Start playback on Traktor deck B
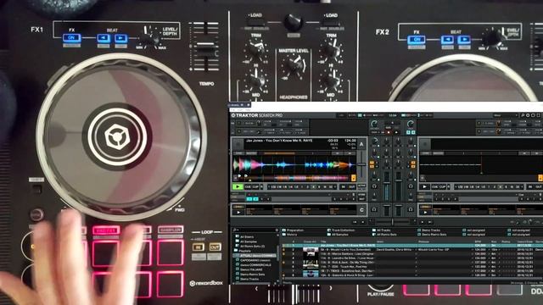This screenshot has height=305, width=543. click(x=424, y=186)
